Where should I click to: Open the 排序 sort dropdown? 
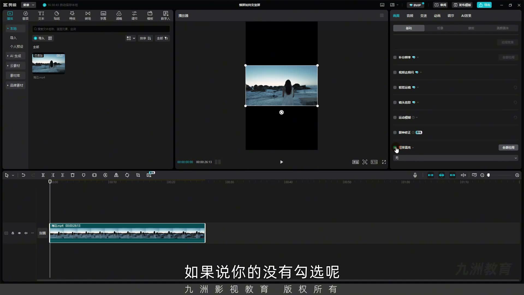145,38
